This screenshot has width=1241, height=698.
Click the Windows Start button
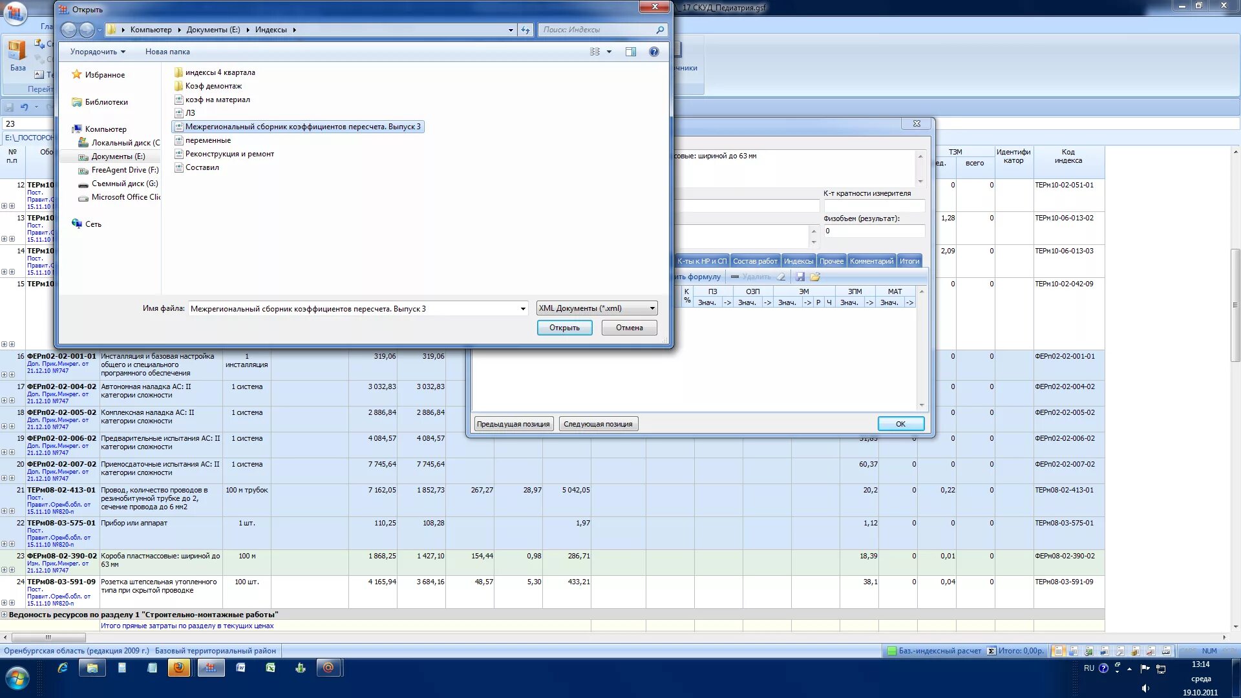pyautogui.click(x=17, y=679)
